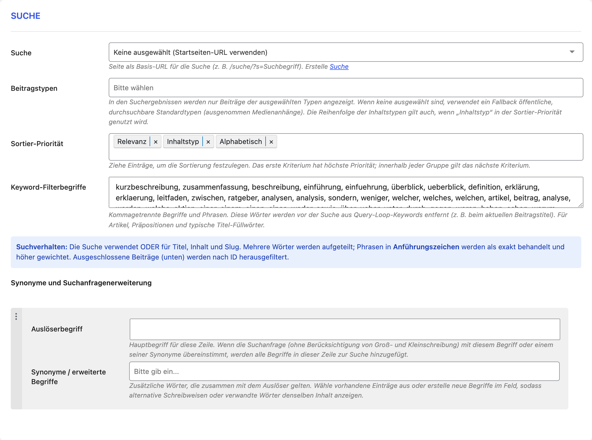Remove the Alphabetisch sort tag

pyautogui.click(x=271, y=142)
